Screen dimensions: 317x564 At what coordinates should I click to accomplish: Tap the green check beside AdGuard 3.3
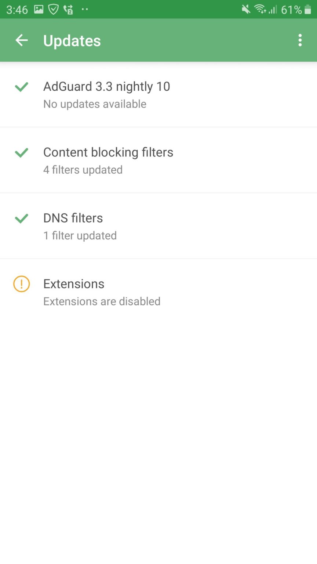pos(22,87)
